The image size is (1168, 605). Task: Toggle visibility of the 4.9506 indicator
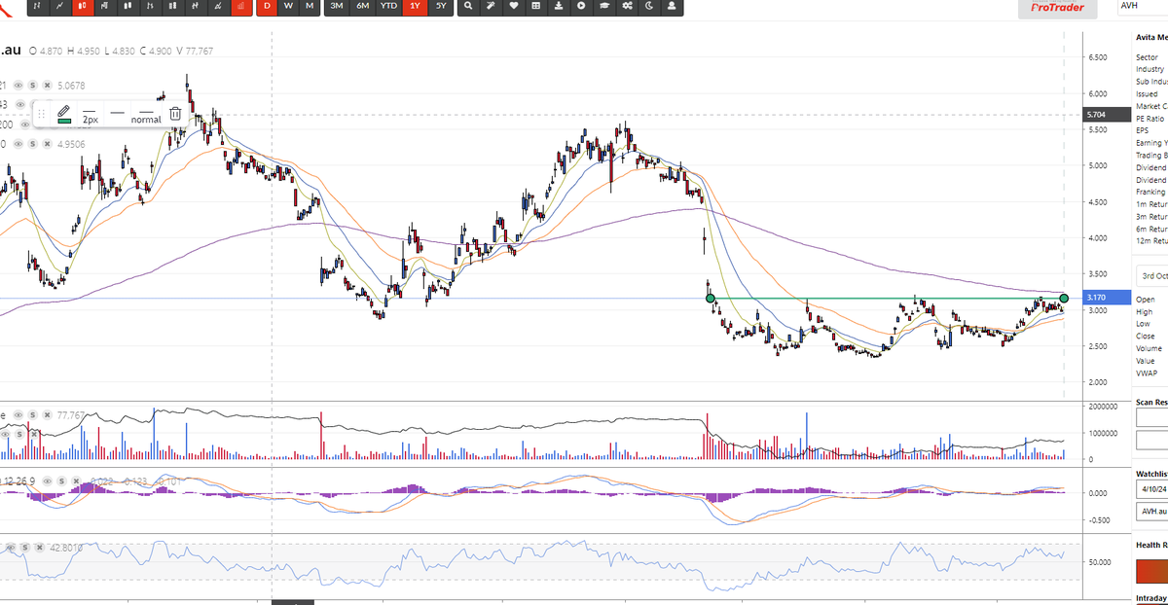coord(18,144)
